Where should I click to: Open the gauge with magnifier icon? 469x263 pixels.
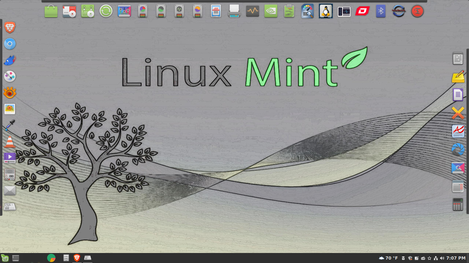pyautogui.click(x=307, y=11)
